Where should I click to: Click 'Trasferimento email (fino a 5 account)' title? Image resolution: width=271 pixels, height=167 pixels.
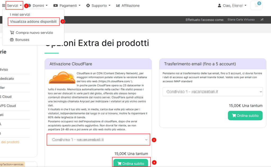point(200,64)
